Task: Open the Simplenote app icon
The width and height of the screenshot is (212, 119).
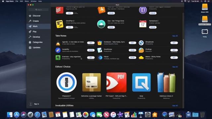Action: (x=141, y=43)
